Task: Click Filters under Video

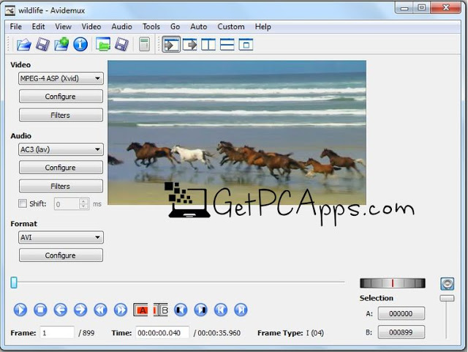Action: tap(61, 115)
